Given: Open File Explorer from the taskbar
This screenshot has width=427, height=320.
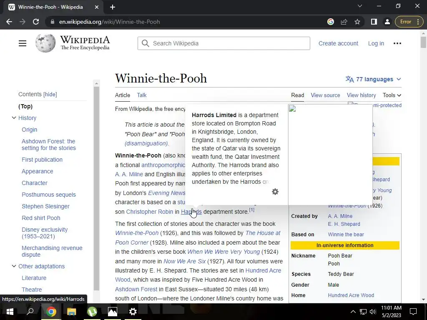Looking at the screenshot, I should (72, 312).
